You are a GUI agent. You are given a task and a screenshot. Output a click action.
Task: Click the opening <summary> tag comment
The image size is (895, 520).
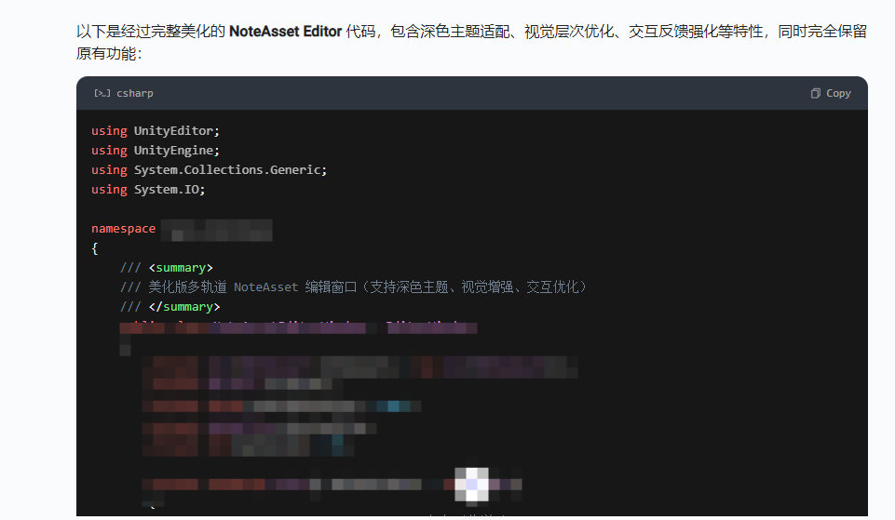pos(167,267)
